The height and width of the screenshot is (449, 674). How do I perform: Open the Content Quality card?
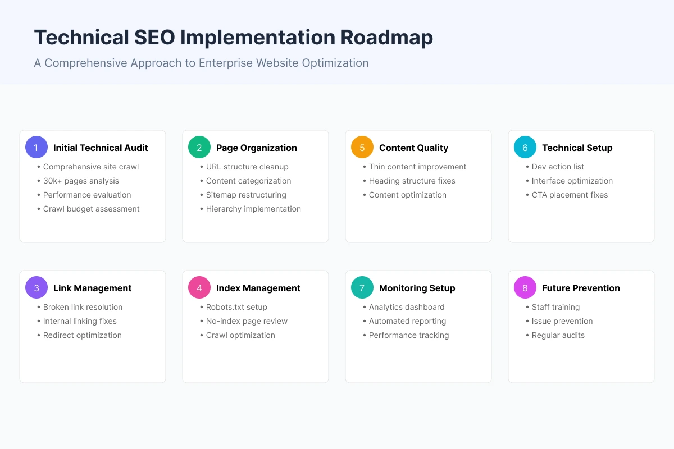418,186
